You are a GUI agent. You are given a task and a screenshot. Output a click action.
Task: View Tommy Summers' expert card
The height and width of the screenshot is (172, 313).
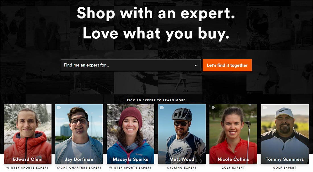285,134
